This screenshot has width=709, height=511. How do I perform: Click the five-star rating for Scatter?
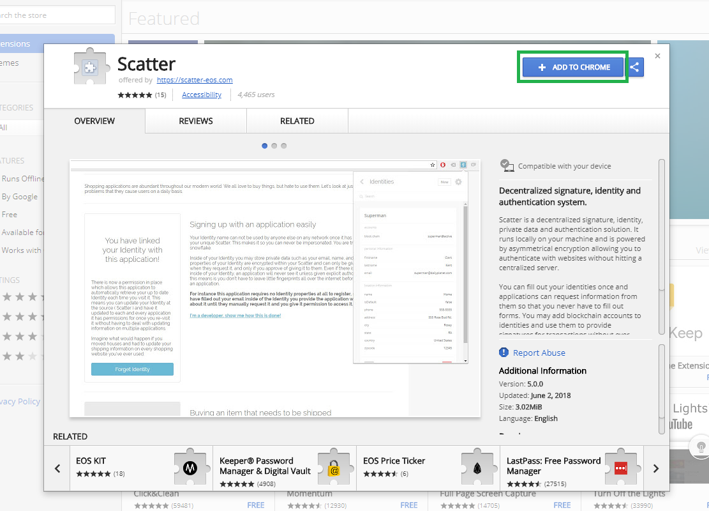[135, 95]
